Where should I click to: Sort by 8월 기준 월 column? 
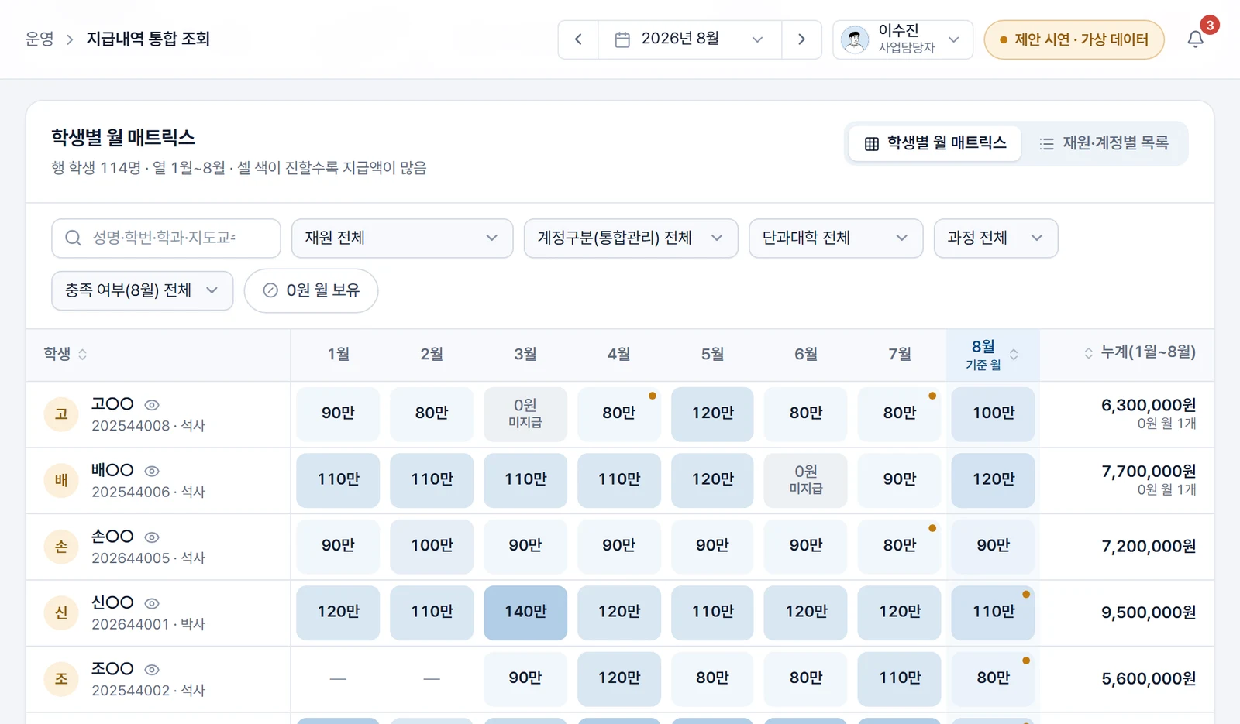993,355
